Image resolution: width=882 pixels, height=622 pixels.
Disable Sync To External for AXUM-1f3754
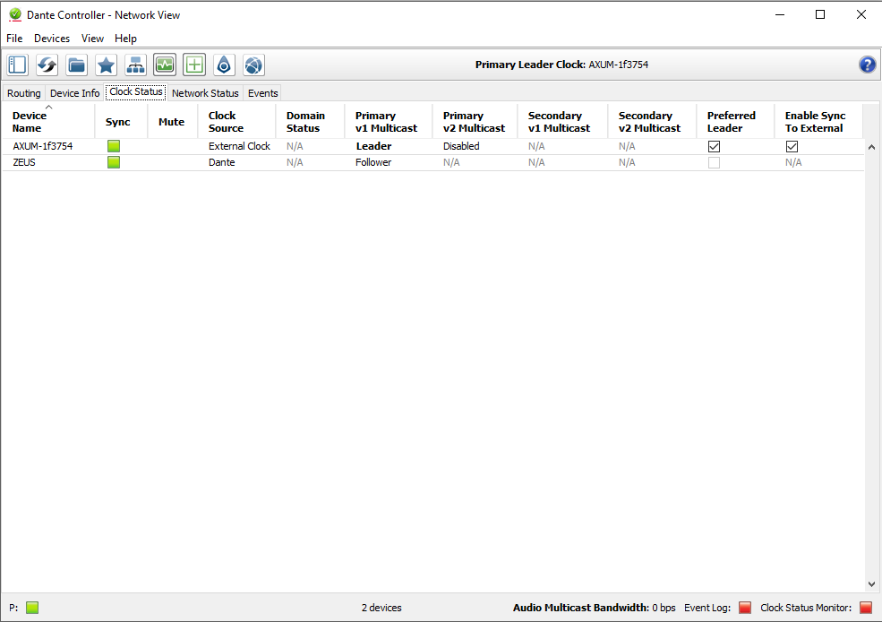(792, 146)
